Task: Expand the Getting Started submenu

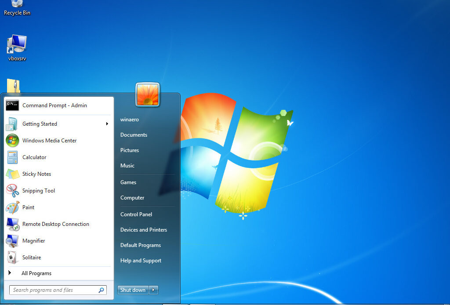Action: pos(40,124)
